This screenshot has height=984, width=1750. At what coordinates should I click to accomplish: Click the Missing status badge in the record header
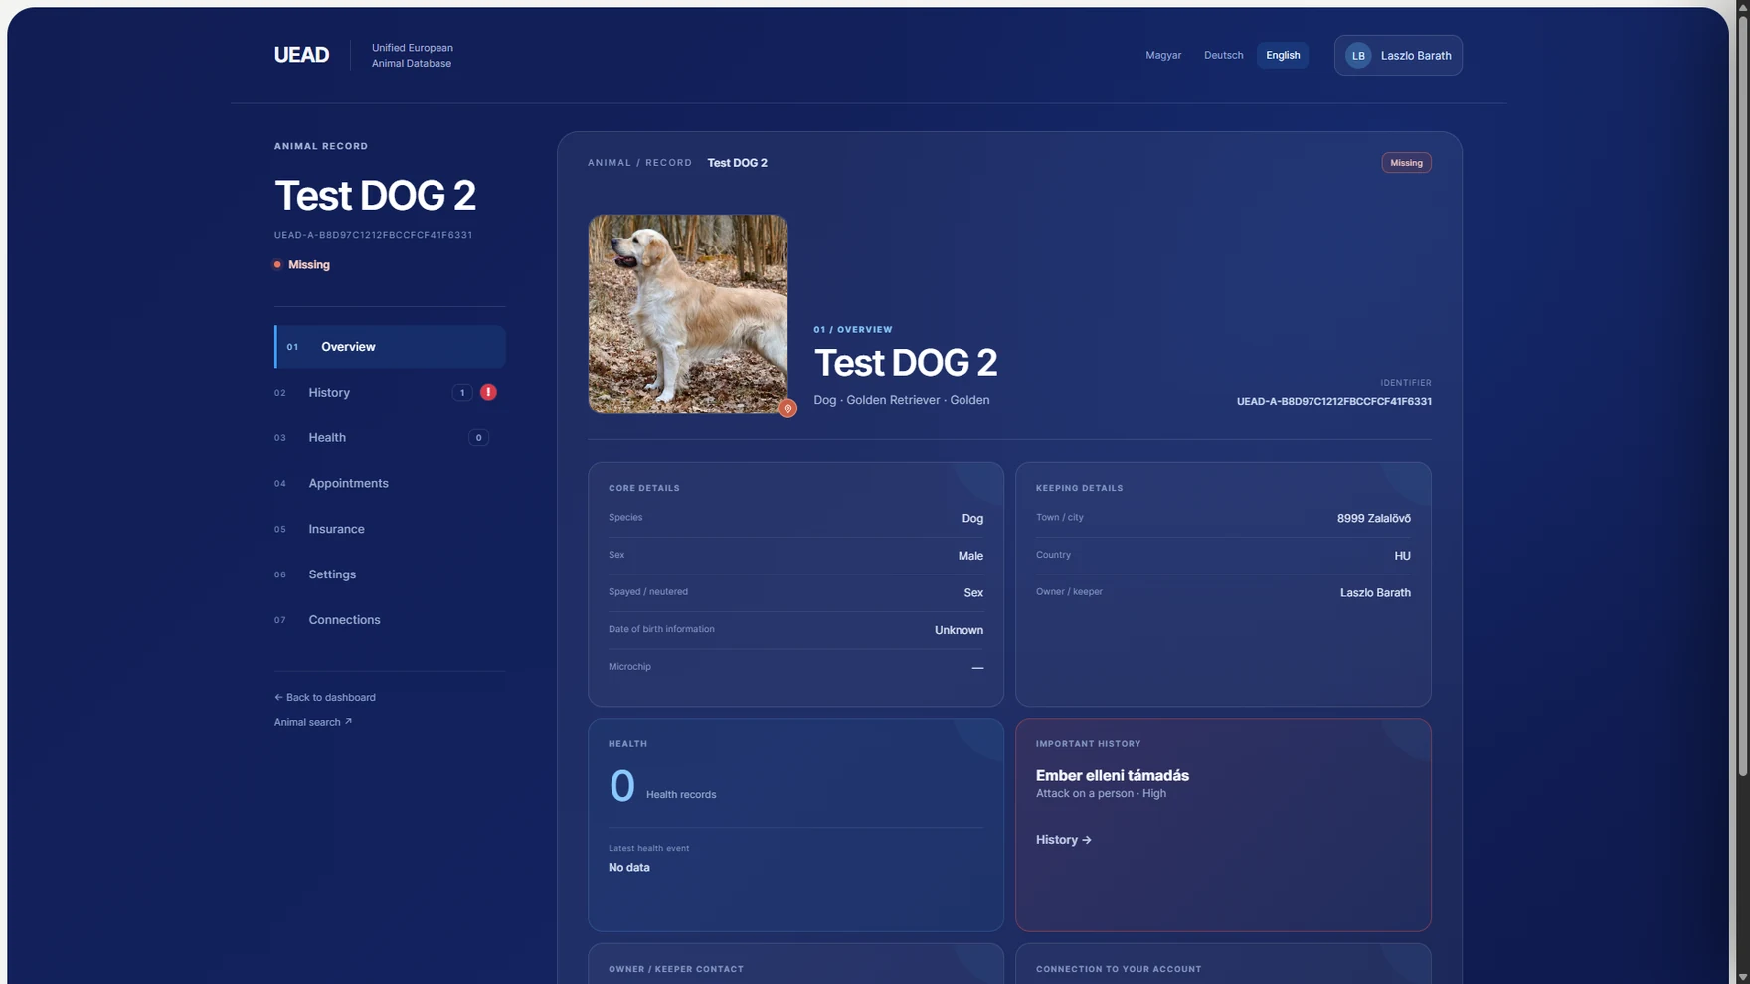click(x=1406, y=163)
